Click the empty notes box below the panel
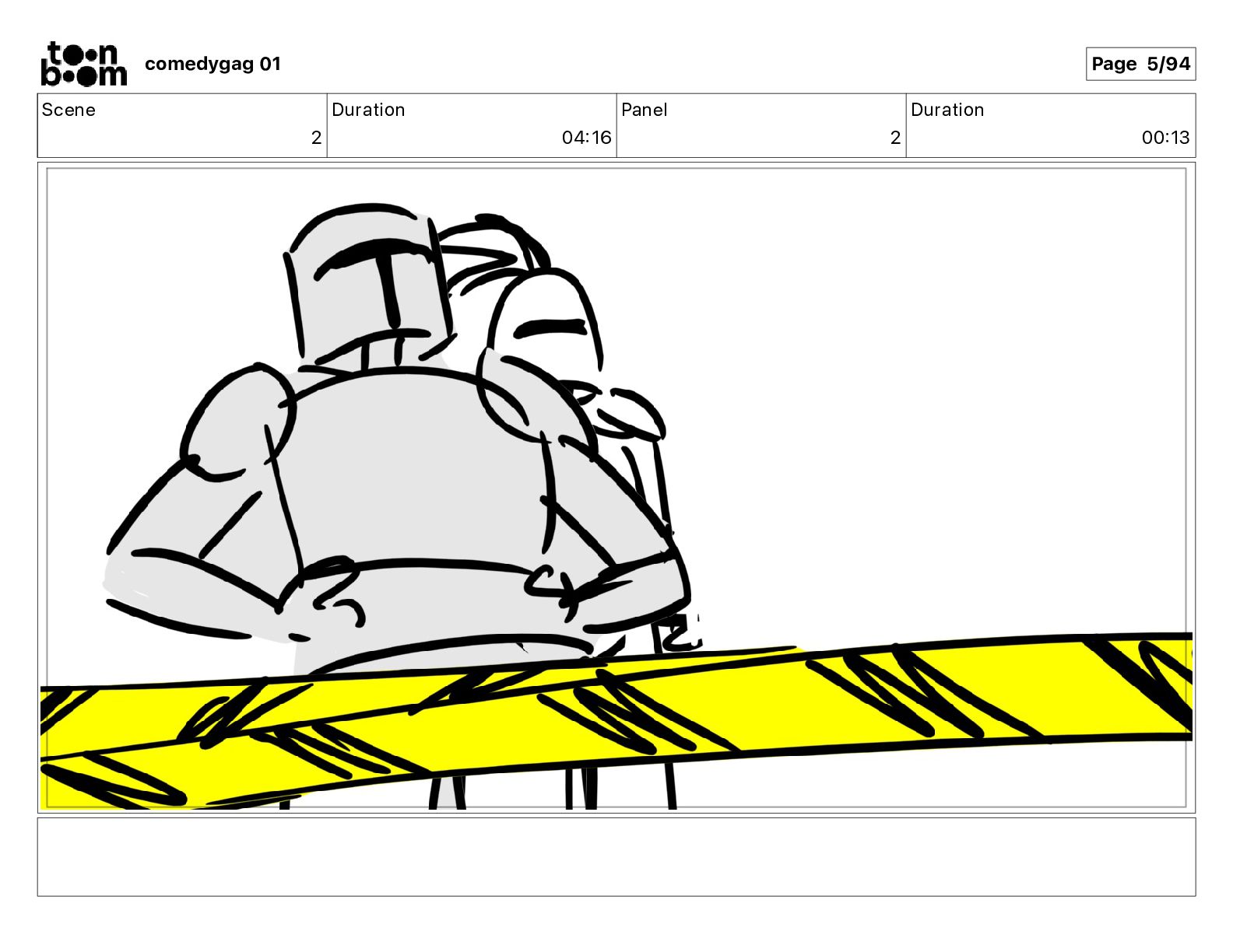1233x952 pixels. click(616, 856)
